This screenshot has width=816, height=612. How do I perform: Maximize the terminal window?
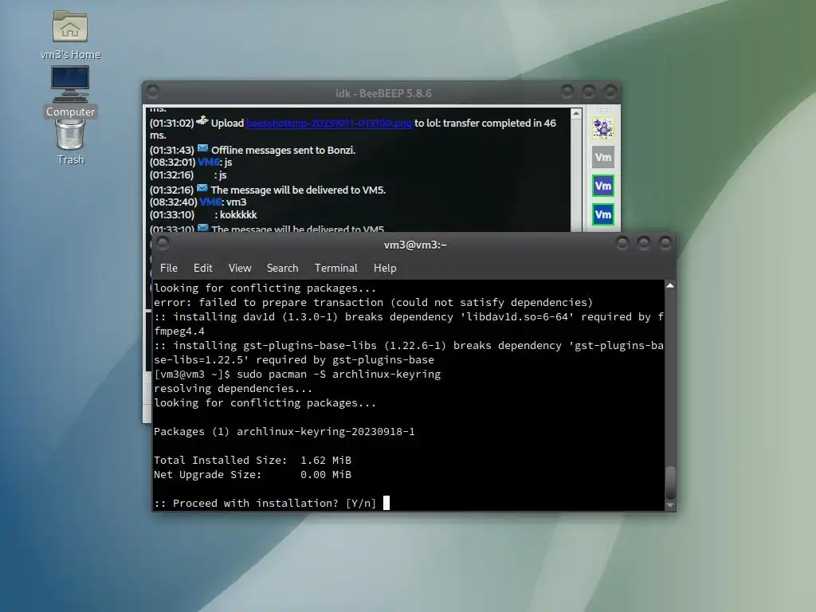pos(644,243)
